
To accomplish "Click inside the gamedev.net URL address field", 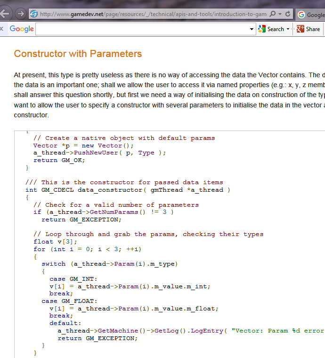I will [151, 14].
